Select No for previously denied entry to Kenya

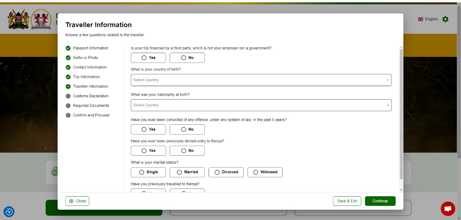(187, 151)
